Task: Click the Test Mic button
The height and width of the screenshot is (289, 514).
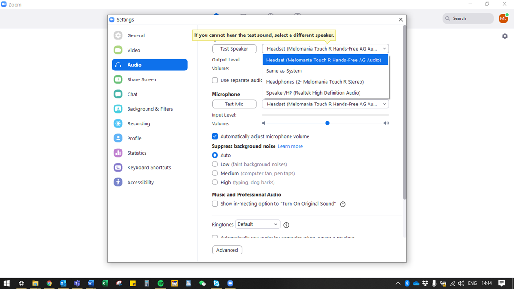Action: 234,104
